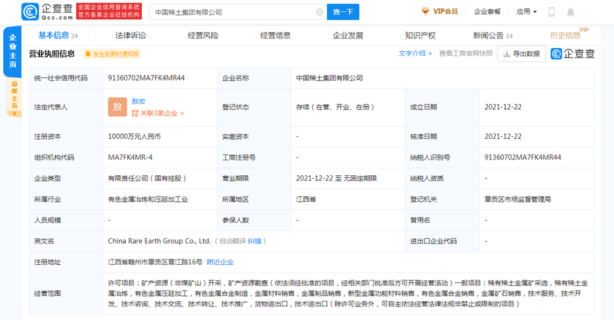This screenshot has width=614, height=320.
Task: Click the 全国企业信用查询系统 banner badge
Action: [109, 11]
